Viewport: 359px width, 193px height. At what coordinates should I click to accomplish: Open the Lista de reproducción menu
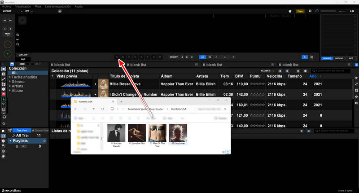[58, 7]
